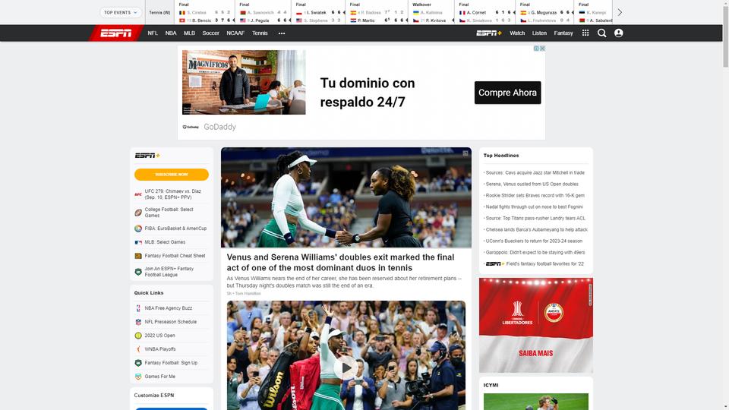Expand the TOP EVENTS dropdown
This screenshot has height=410, width=729.
pos(121,13)
